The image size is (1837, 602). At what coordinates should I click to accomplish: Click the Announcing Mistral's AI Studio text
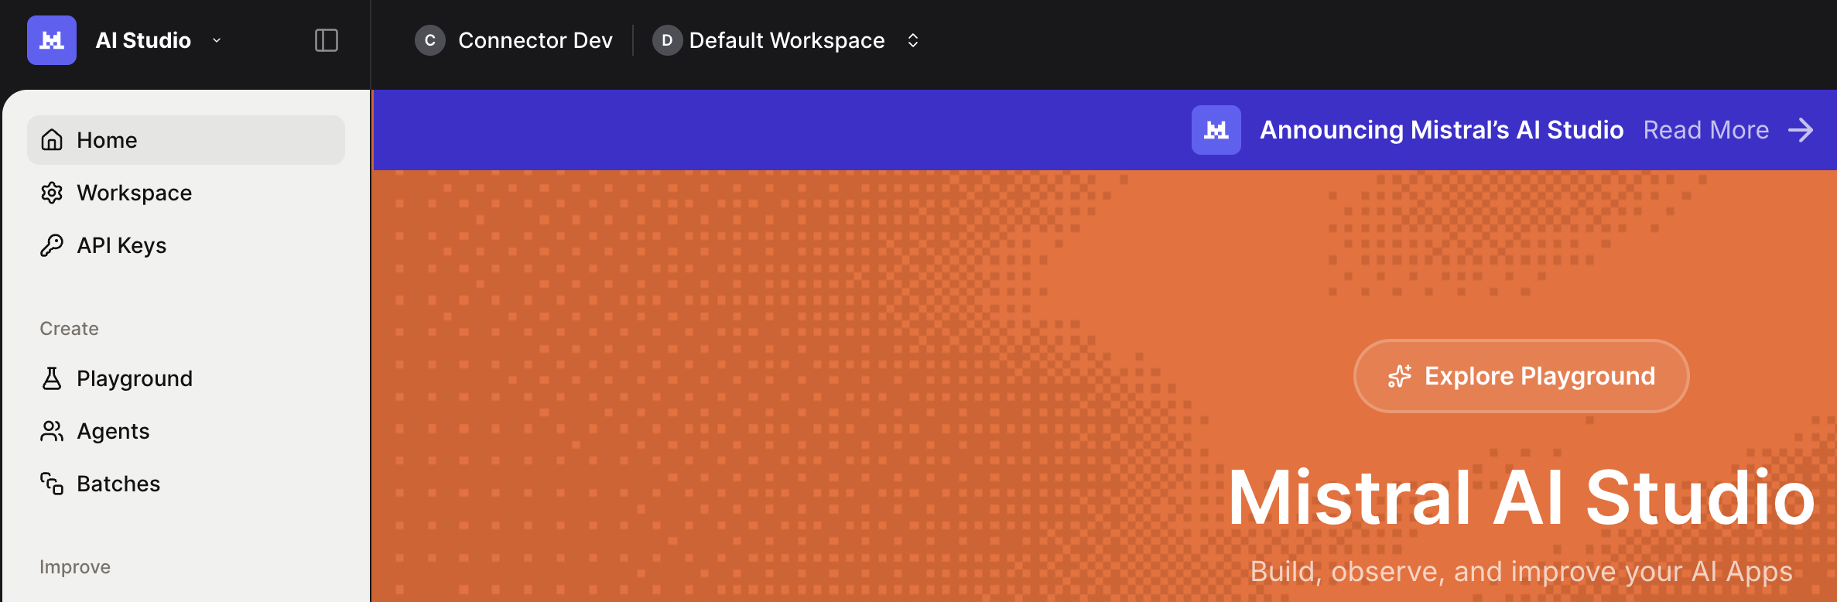pyautogui.click(x=1441, y=130)
